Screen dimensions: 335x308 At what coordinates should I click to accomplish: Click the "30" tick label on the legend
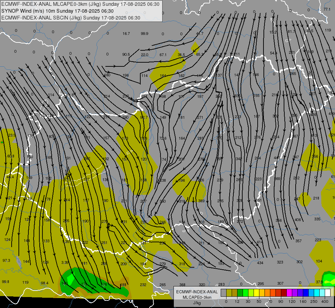tap(248, 301)
